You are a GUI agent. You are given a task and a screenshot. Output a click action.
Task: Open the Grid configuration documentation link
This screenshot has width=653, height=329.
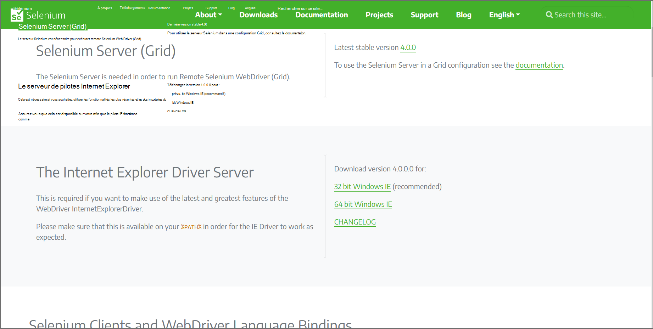539,65
